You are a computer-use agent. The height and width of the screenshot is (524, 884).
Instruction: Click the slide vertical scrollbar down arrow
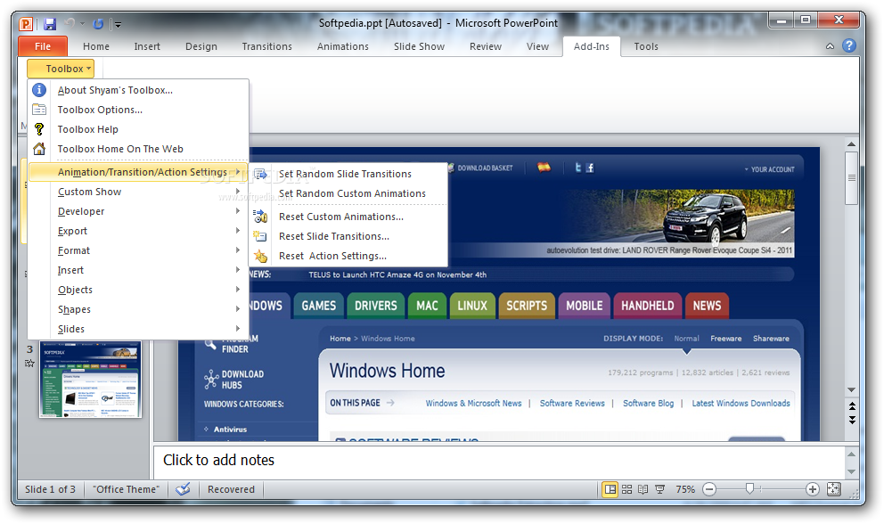pyautogui.click(x=851, y=389)
